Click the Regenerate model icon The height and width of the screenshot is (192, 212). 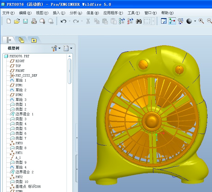click(122, 21)
